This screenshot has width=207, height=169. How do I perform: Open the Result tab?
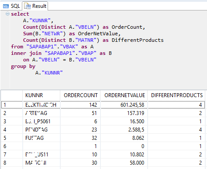[x=35, y=6]
